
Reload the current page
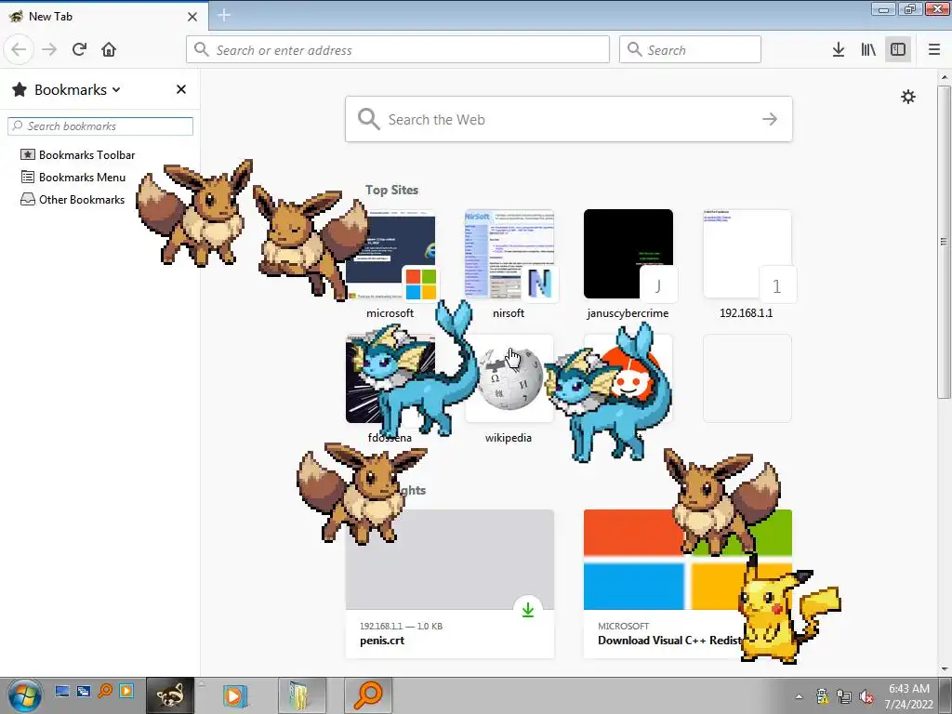point(79,50)
